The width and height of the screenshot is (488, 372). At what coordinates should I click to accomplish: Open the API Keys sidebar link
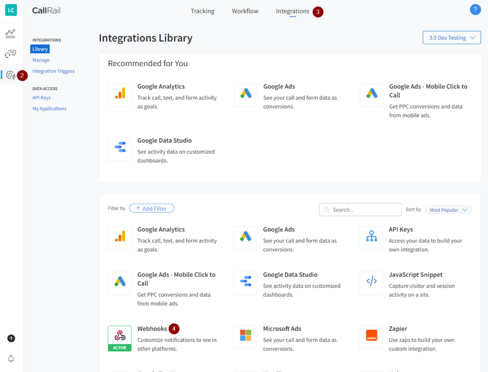(x=41, y=98)
